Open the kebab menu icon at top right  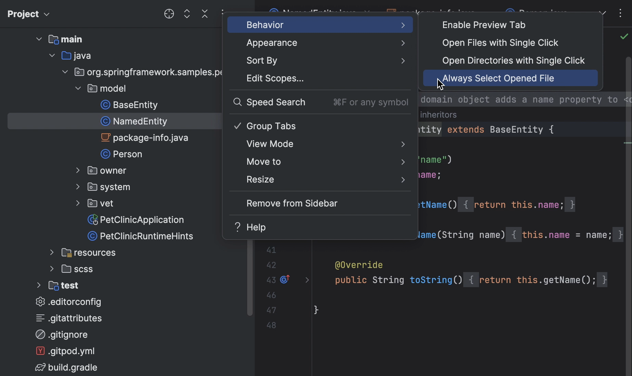[620, 14]
